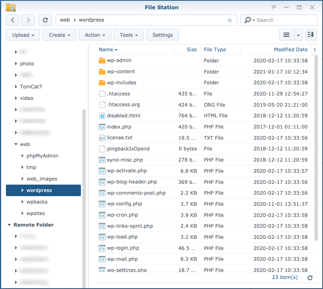Expand the wpbacks folder
Viewport: 323px width, 289px height.
[22, 202]
